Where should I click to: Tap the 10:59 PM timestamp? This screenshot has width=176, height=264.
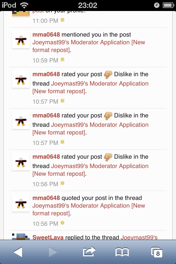pos(45,60)
